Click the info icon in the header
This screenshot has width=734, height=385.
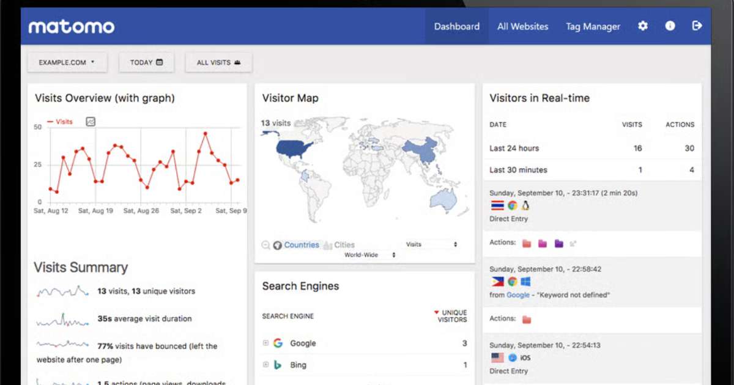click(x=670, y=26)
